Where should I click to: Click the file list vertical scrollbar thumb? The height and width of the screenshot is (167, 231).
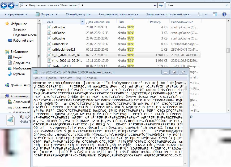coord(228,50)
